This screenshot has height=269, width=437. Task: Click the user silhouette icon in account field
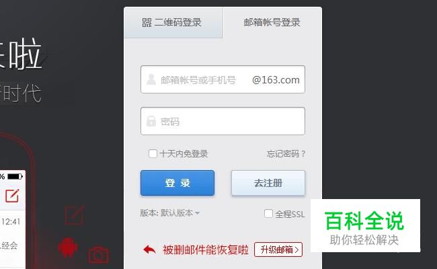pos(151,79)
